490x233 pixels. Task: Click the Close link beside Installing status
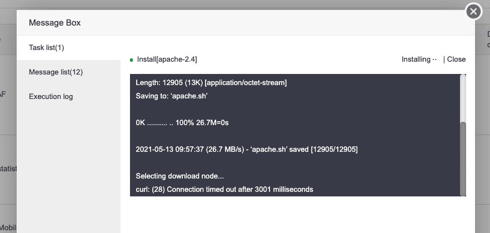click(457, 60)
